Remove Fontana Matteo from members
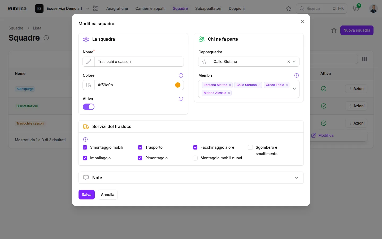Screen dimensions: 382x239 click(x=230, y=85)
